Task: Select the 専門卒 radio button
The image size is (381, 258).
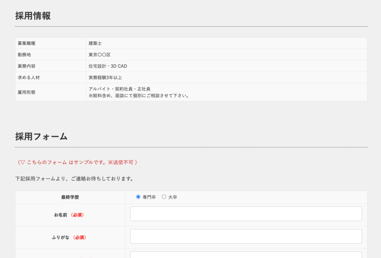Action: [138, 197]
